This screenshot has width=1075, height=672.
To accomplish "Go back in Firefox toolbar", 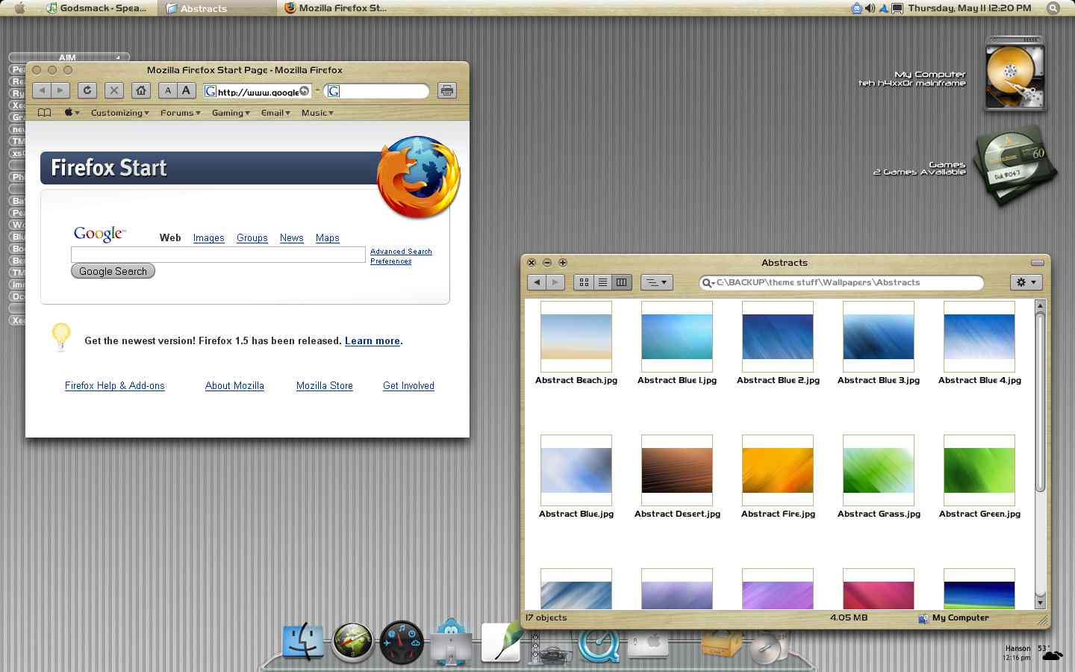I will 43,90.
